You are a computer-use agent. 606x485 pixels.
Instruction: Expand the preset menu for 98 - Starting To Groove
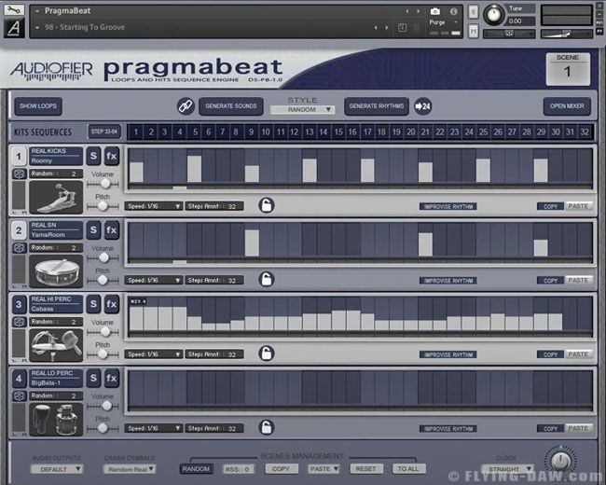(37, 27)
